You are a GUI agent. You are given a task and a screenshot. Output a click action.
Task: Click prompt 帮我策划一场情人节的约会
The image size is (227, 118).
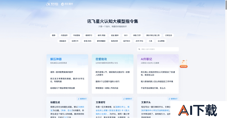tap(107, 88)
